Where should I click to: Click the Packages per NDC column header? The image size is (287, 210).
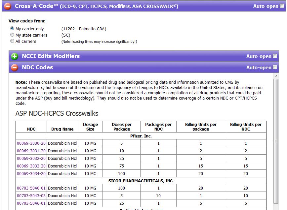pyautogui.click(x=158, y=127)
